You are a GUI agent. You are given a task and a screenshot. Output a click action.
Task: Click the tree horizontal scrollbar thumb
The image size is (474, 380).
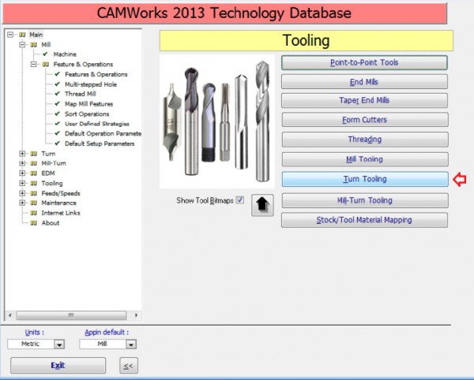pos(71,315)
